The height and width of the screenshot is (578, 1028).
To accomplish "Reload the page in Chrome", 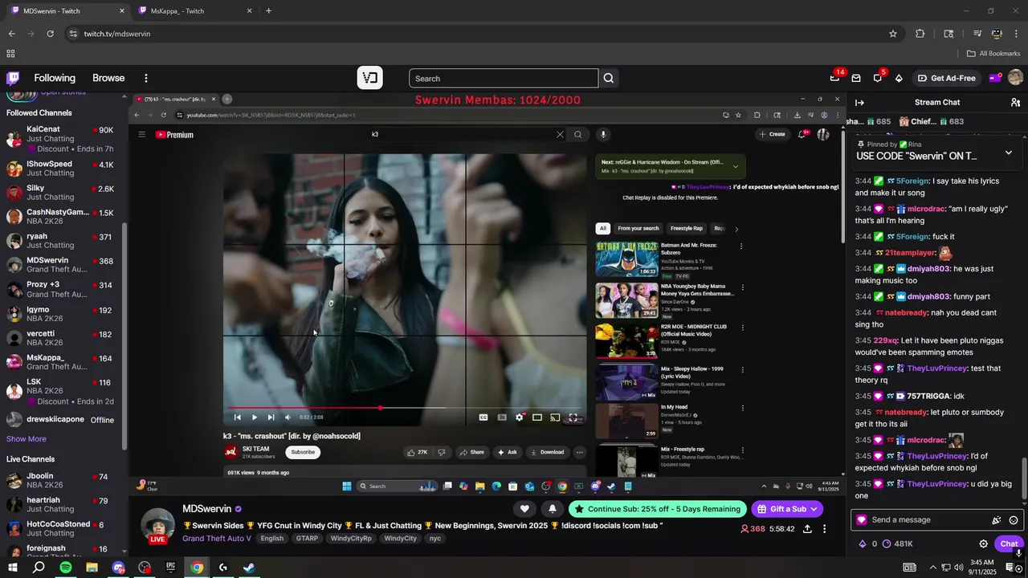I will click(x=50, y=34).
